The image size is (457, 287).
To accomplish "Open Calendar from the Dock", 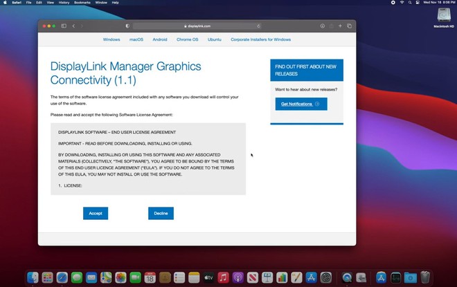I will pyautogui.click(x=150, y=278).
